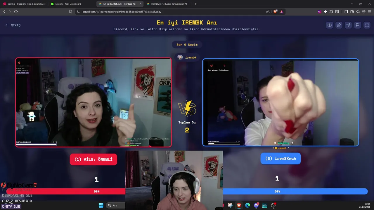Close the En iyi IREMBK Anı tab
The width and height of the screenshot is (374, 210).
tap(141, 4)
